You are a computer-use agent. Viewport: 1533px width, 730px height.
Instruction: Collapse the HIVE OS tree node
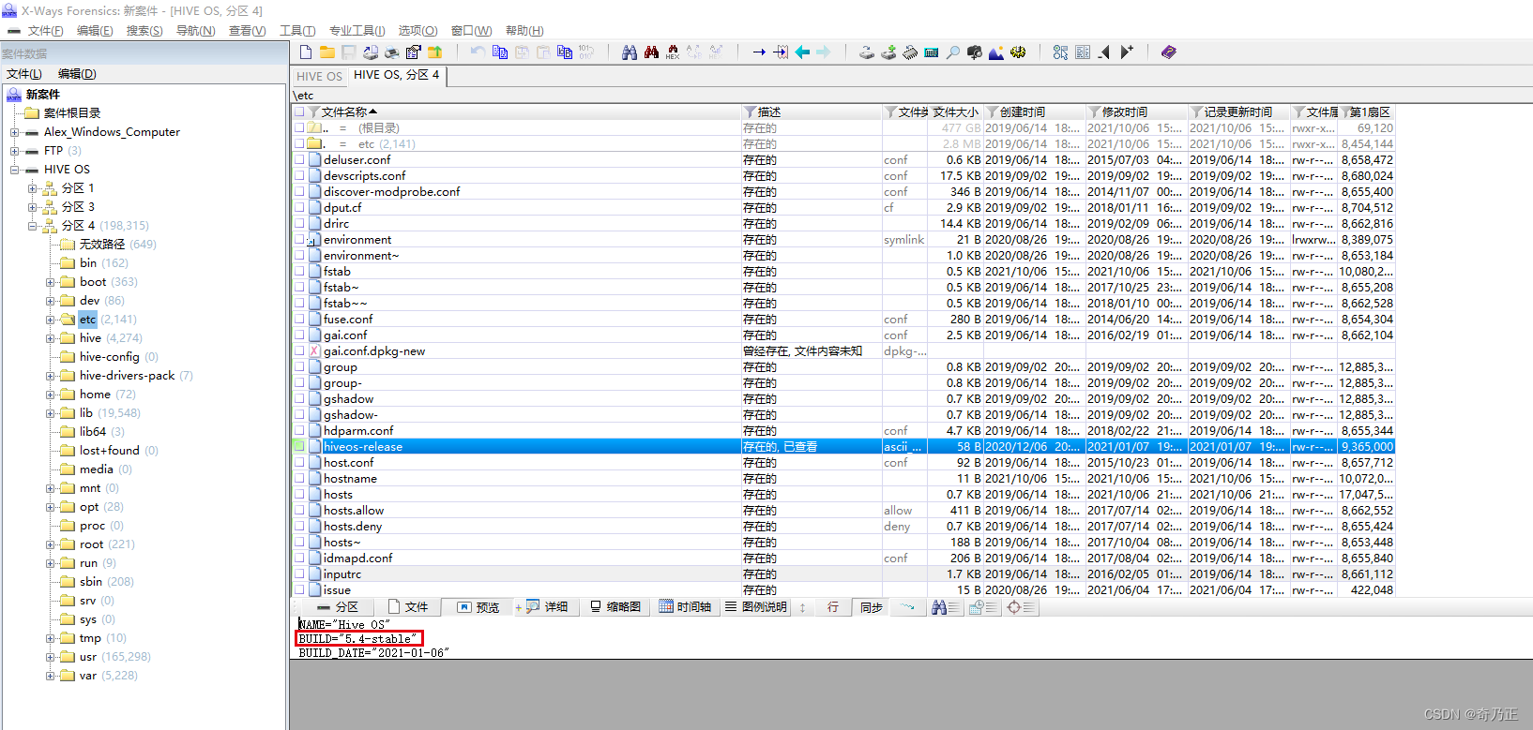pos(15,170)
